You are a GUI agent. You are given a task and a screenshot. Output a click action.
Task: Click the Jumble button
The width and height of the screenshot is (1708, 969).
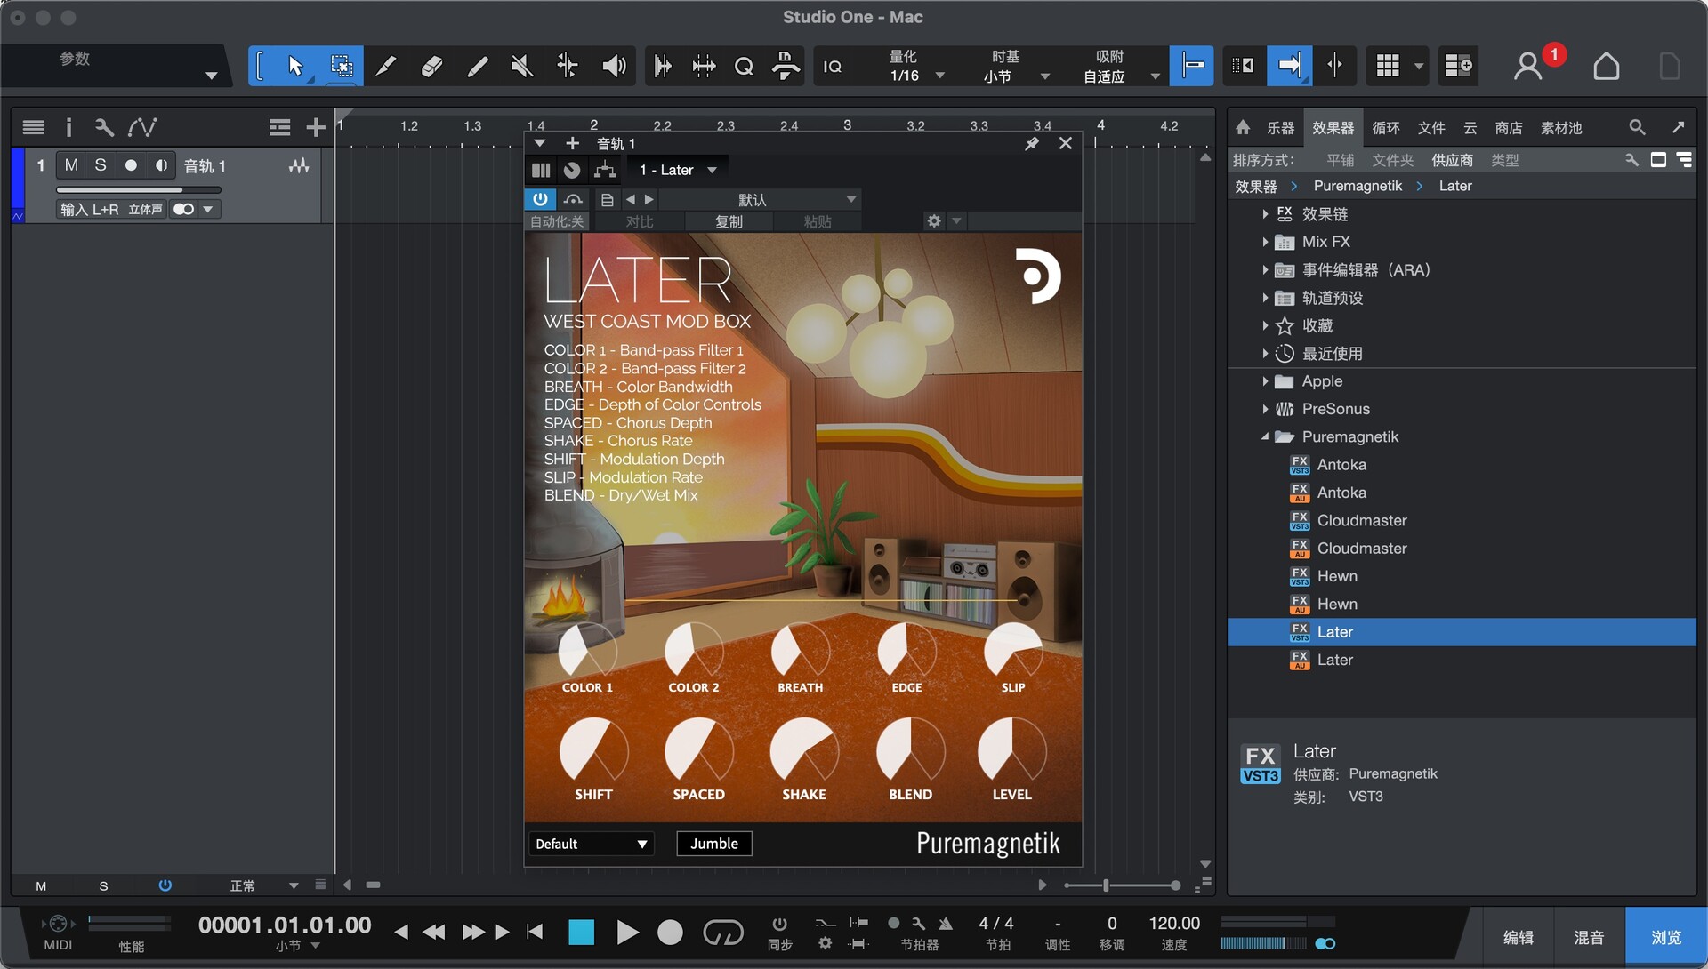pos(714,844)
